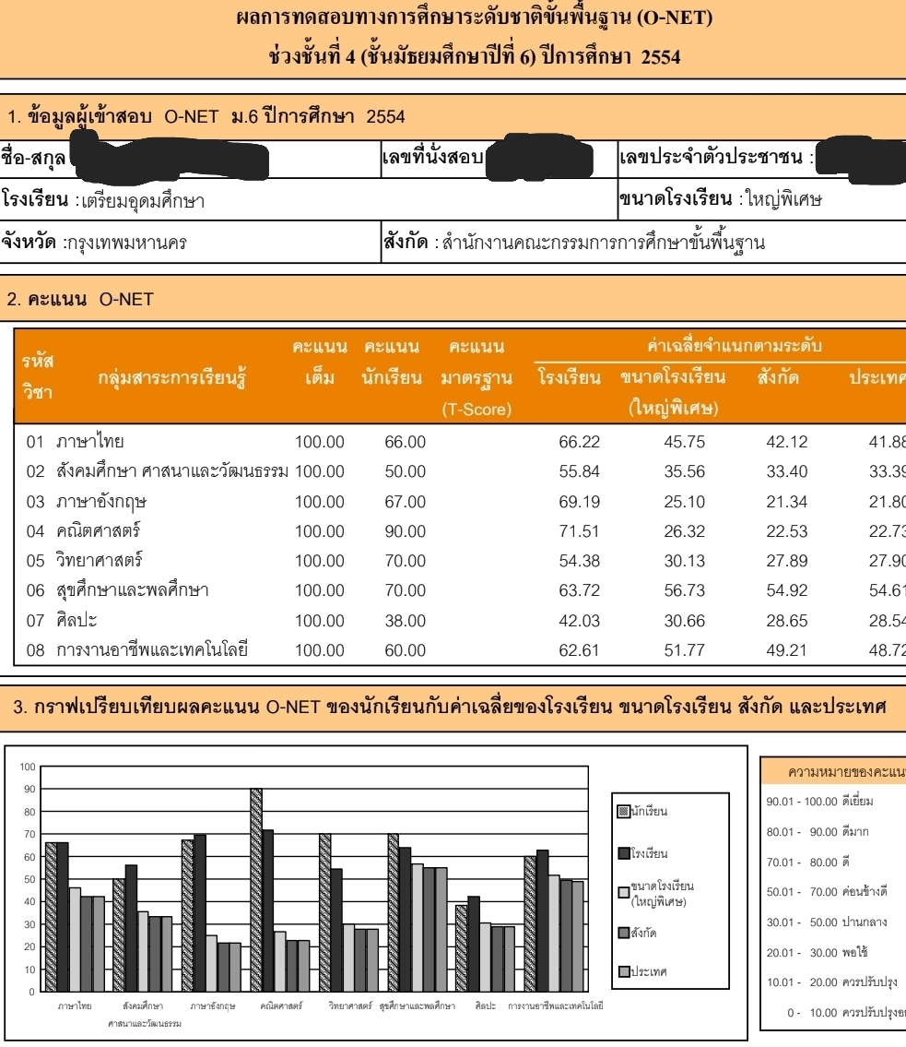This screenshot has width=906, height=1047.
Task: Select student score 67.00 for ภาษาอังกฤษ
Action: coord(405,502)
